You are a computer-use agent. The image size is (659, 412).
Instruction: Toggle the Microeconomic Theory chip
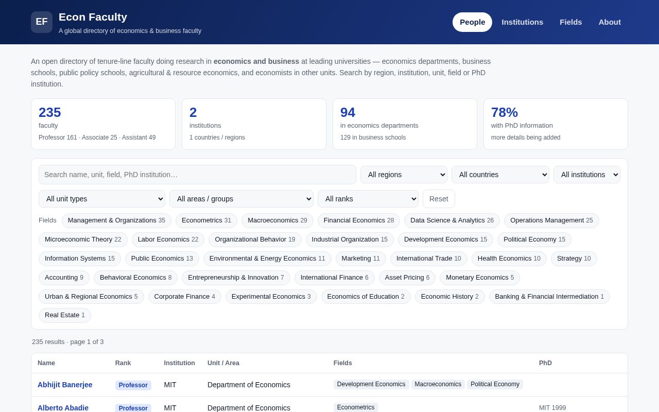(83, 239)
